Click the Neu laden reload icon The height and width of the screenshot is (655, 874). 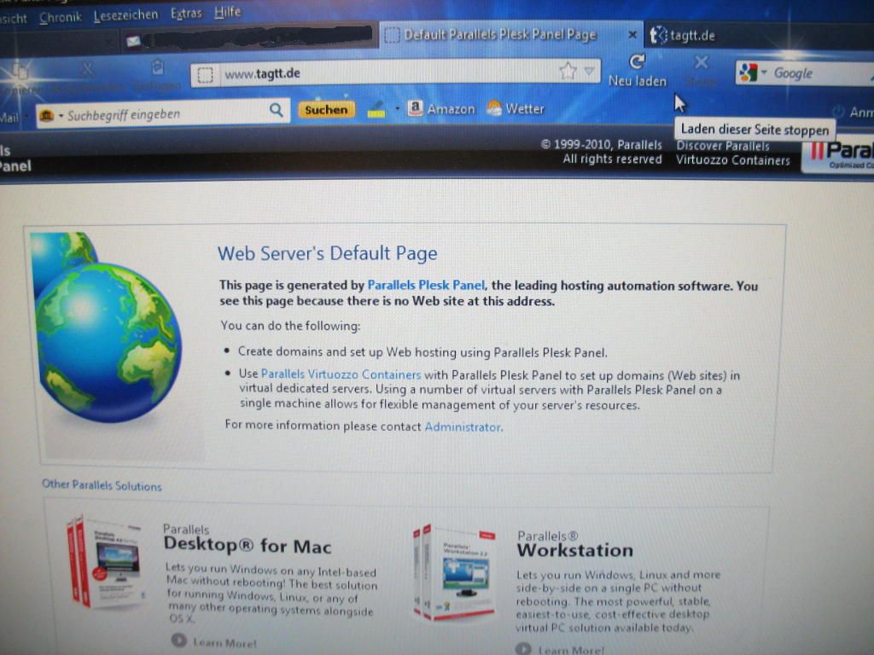point(637,61)
